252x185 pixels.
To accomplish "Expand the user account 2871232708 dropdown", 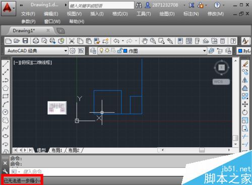I will 184,6.
